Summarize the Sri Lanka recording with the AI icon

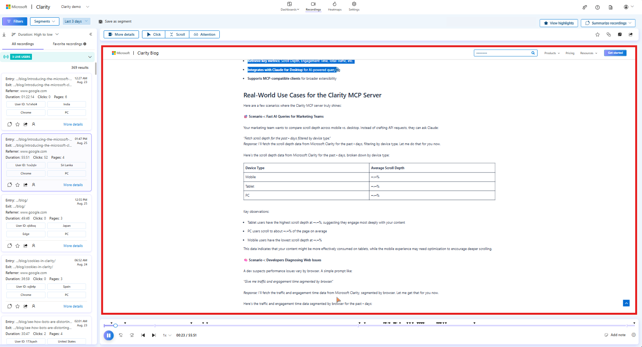[10, 185]
